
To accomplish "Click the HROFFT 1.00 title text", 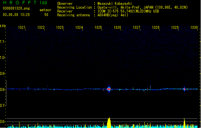I will 25,3.
